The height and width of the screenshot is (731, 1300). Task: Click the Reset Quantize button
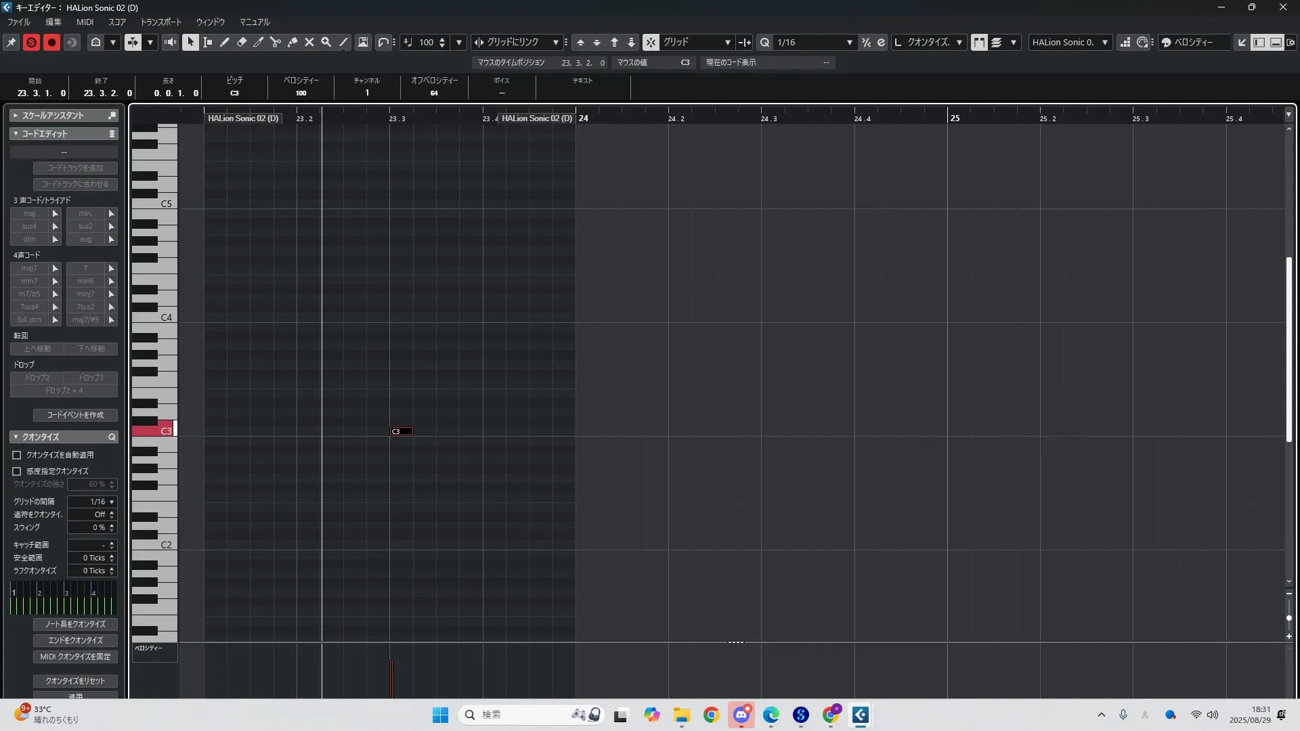pos(75,680)
